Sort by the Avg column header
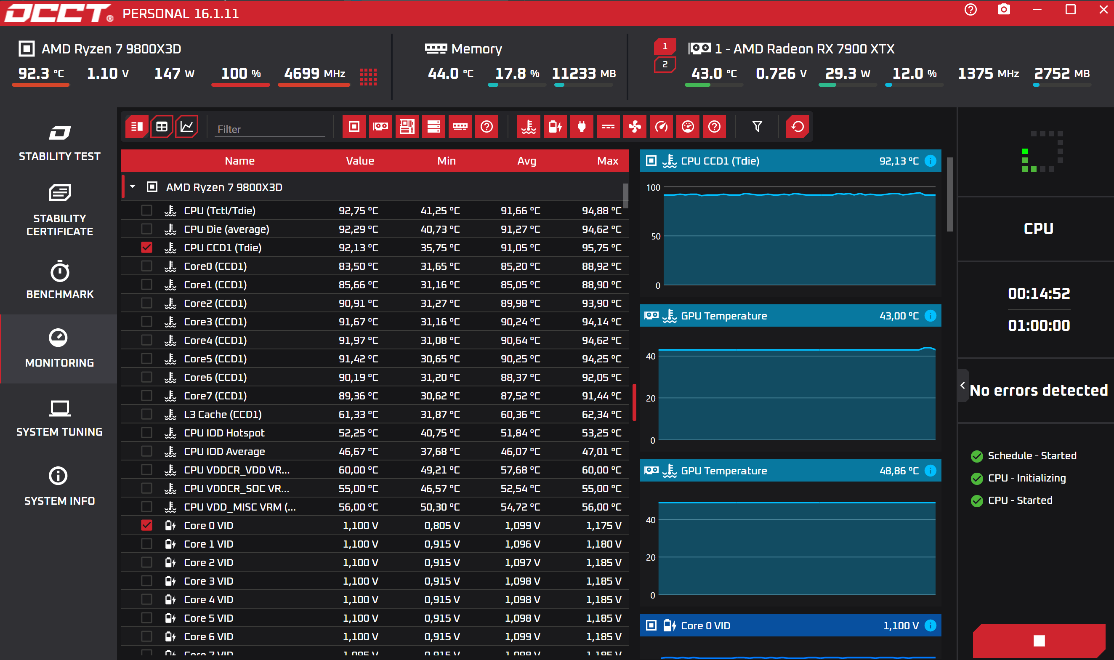The height and width of the screenshot is (660, 1114). pos(527,161)
